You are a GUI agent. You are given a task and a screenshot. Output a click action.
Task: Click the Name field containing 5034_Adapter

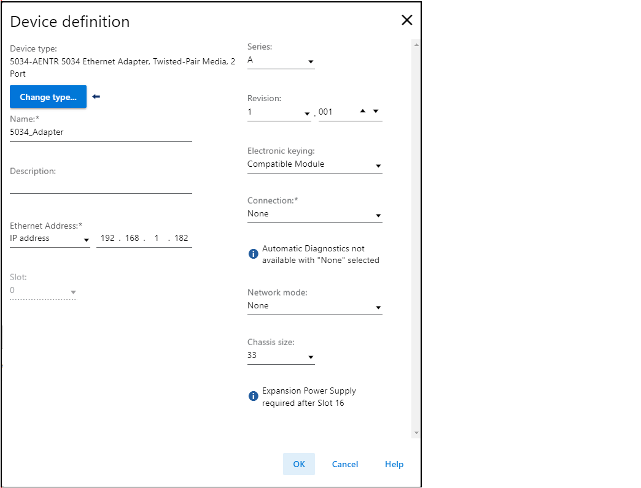[x=101, y=132]
